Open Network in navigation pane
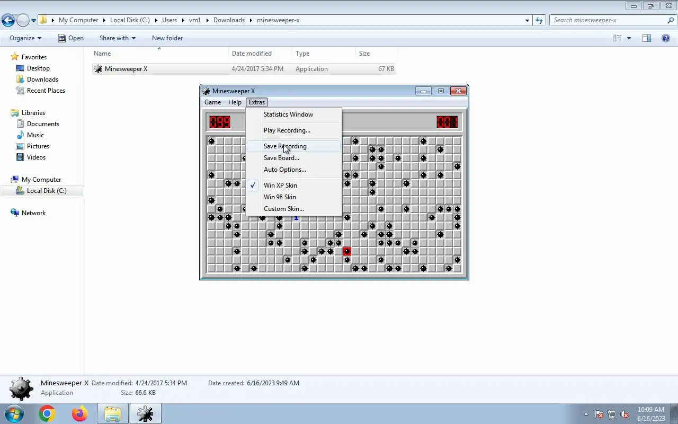This screenshot has height=424, width=678. coord(33,213)
